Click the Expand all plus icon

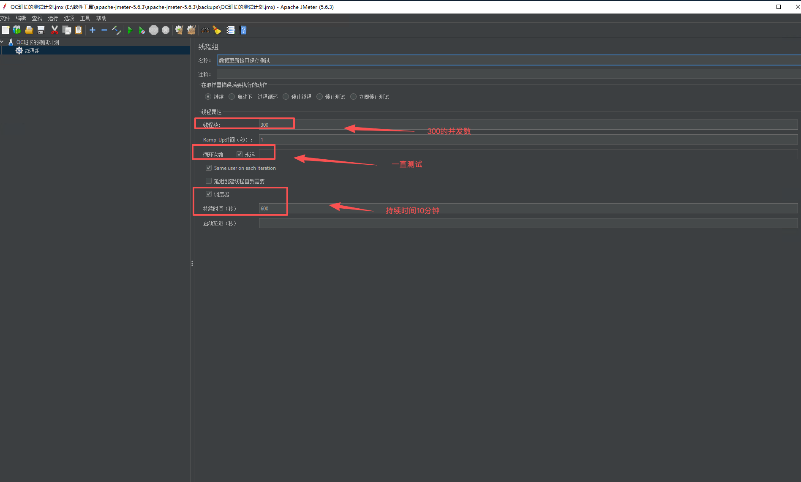coord(93,30)
